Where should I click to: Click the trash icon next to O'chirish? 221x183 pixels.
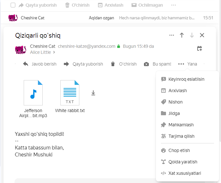pos(113,64)
